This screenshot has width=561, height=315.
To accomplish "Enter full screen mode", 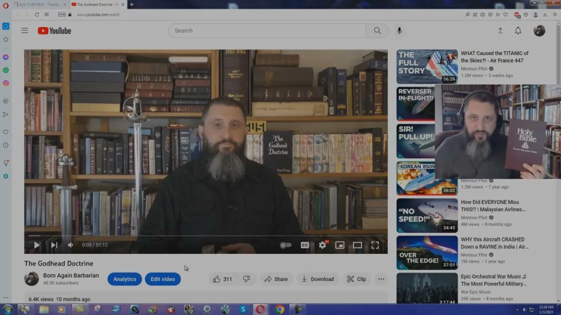I will [x=375, y=245].
